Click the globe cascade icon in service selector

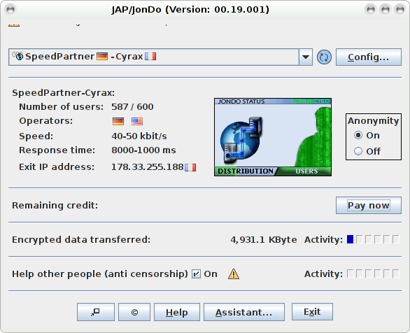17,56
